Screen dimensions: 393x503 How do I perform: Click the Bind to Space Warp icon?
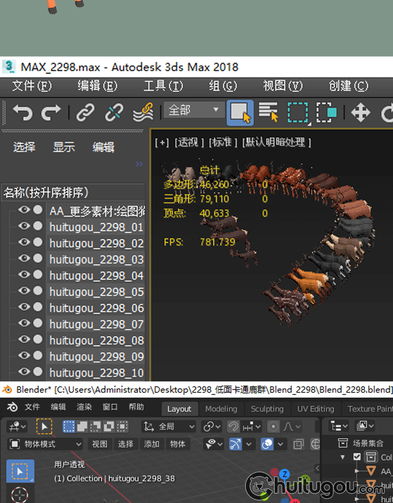tap(143, 113)
